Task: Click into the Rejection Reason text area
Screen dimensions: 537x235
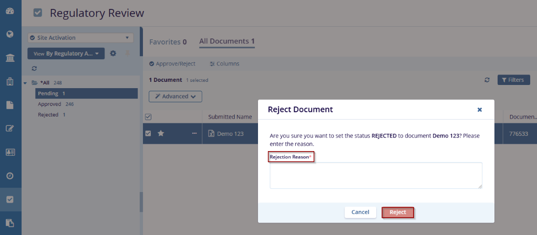Action: pyautogui.click(x=376, y=175)
